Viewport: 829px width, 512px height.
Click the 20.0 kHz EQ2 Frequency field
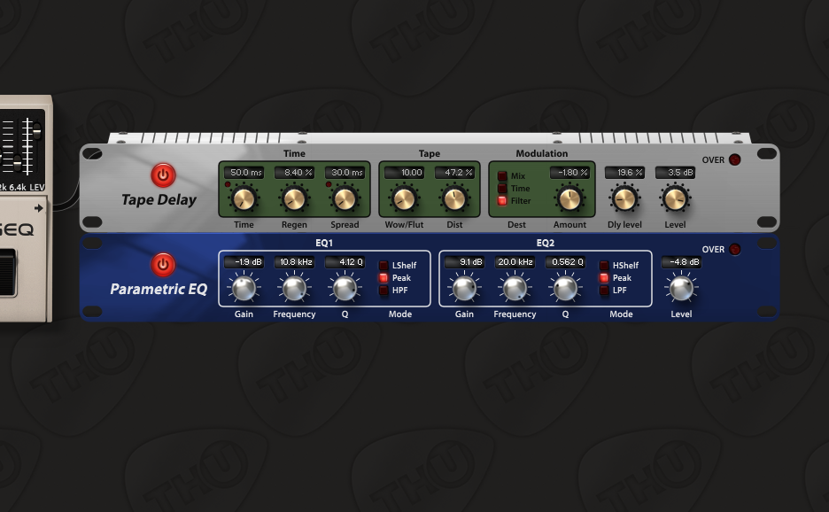tap(515, 262)
